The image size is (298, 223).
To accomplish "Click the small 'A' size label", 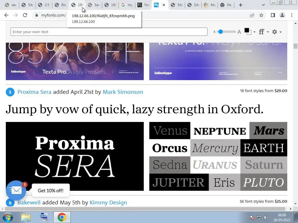I will click(214, 32).
